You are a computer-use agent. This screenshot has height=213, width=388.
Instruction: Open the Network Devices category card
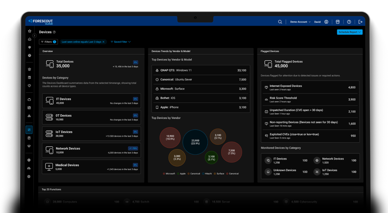pos(91,150)
